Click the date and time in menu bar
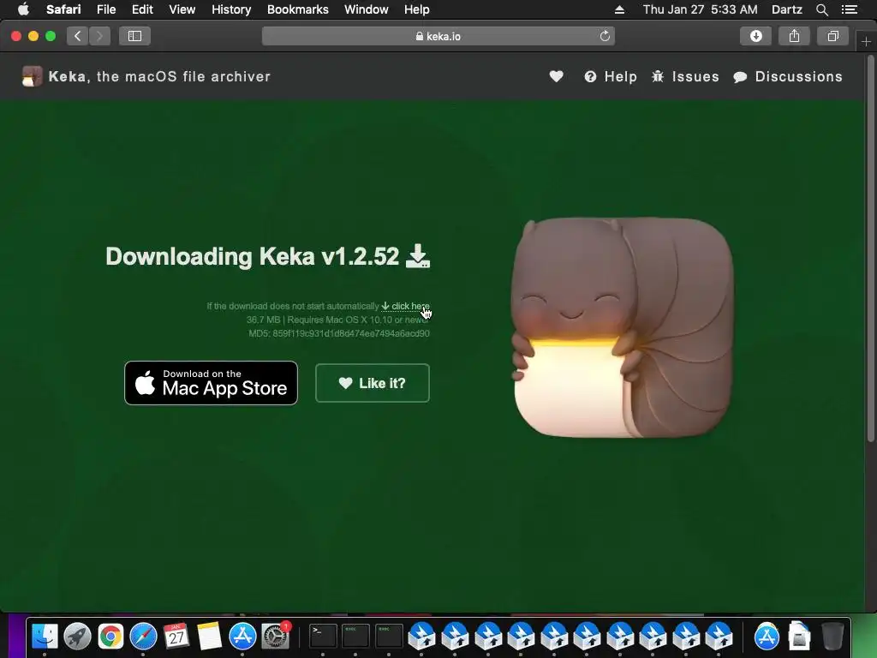The height and width of the screenshot is (658, 877). tap(701, 9)
